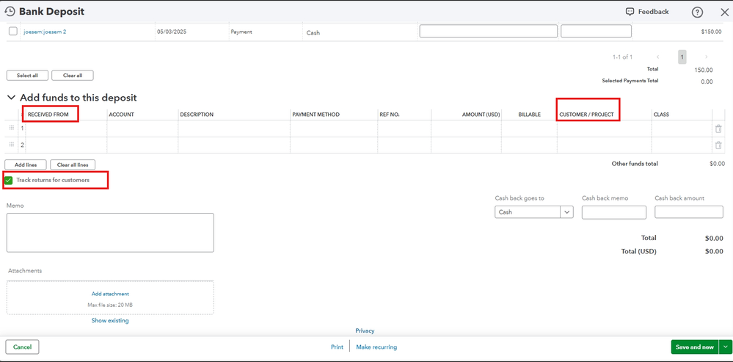
Task: Check the joesem:joesem 2 payment checkbox
Action: point(13,32)
